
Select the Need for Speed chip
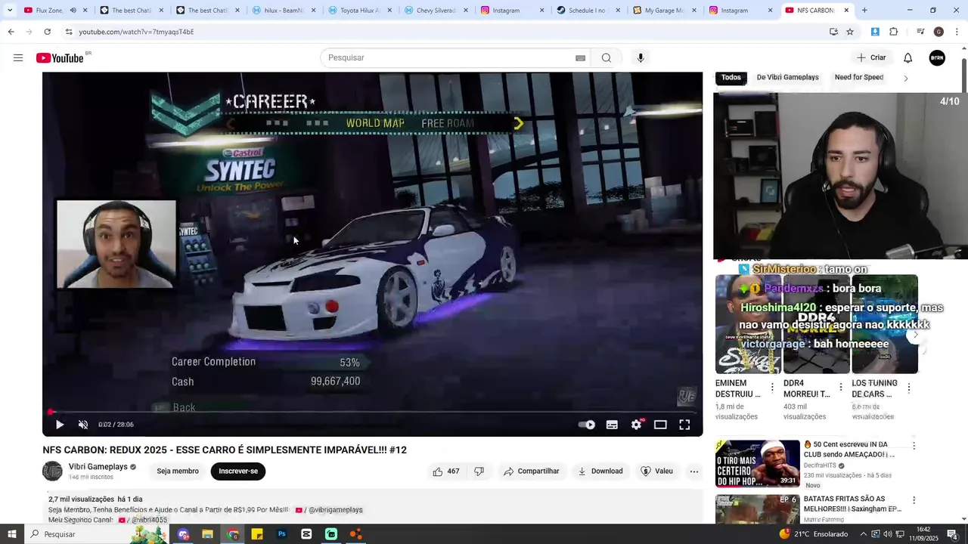coord(858,77)
